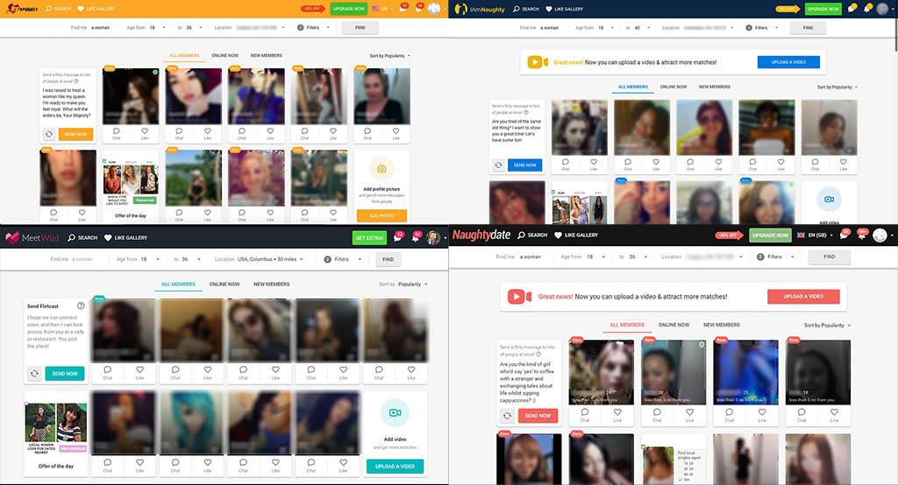898x485 pixels.
Task: Open notifications bell with 99+ badge on Naughtydate
Action: tap(862, 235)
